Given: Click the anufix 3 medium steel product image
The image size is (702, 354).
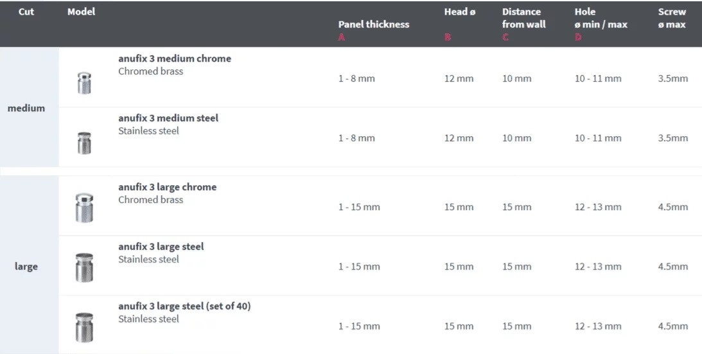Looking at the screenshot, I should click(84, 142).
